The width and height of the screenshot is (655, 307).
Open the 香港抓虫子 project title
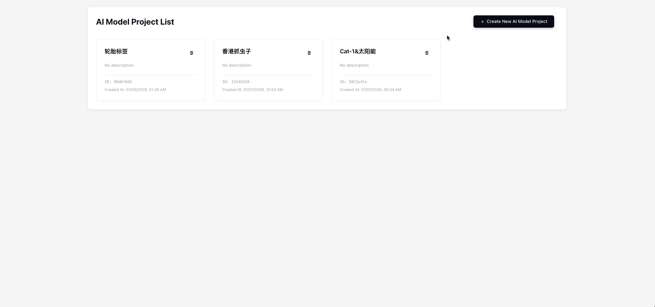pyautogui.click(x=237, y=51)
